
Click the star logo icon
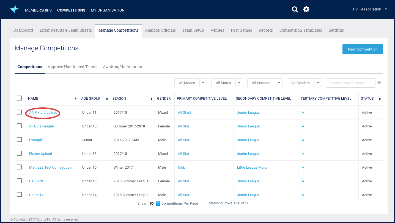point(14,9)
